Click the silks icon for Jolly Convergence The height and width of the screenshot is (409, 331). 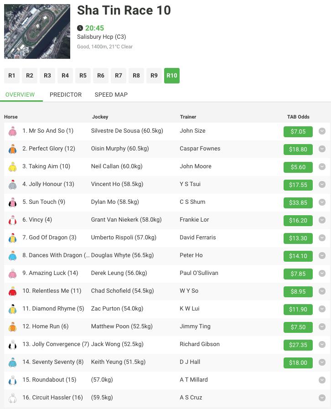tap(12, 345)
